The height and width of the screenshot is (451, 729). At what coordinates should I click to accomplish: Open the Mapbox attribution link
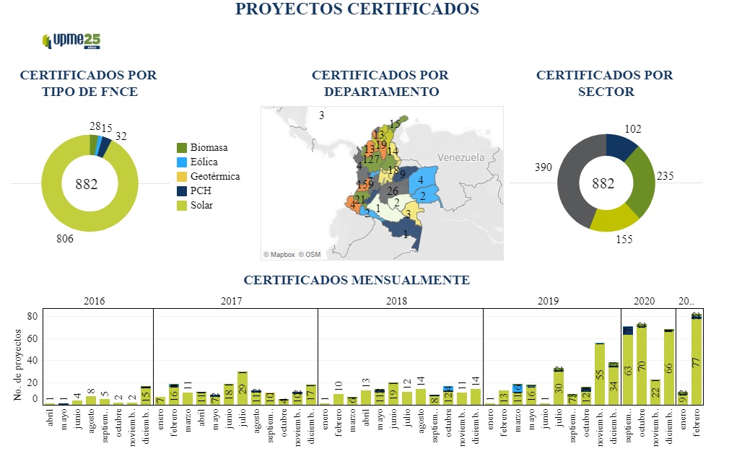[279, 254]
